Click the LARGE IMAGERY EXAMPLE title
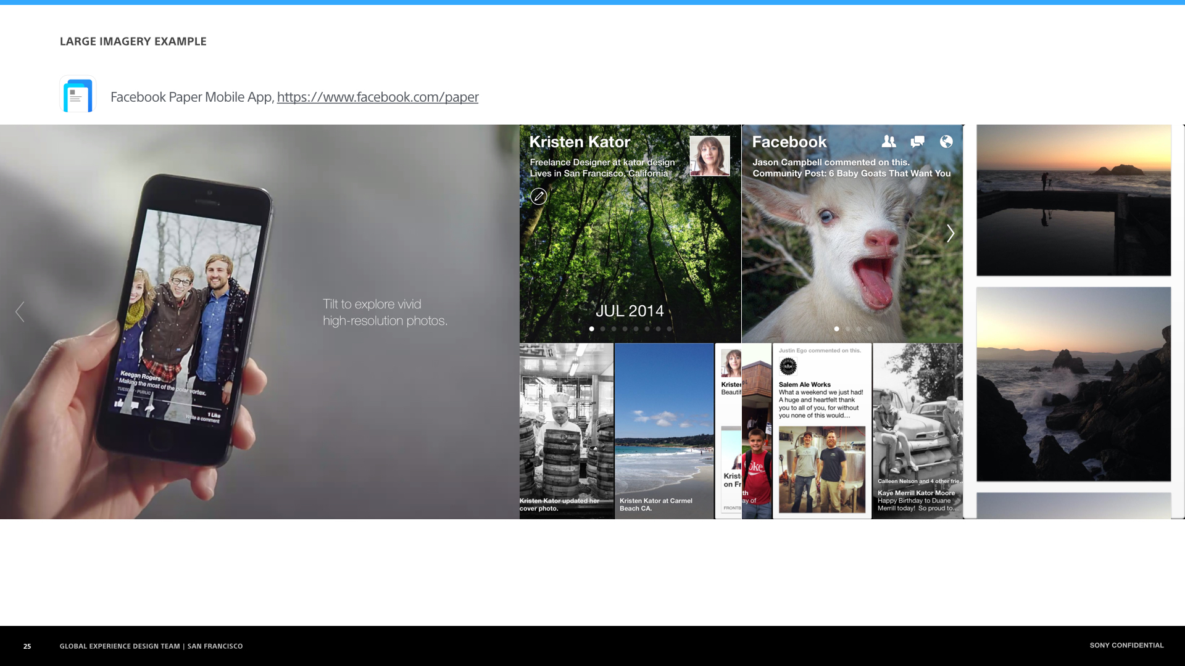The height and width of the screenshot is (666, 1185). click(x=133, y=41)
